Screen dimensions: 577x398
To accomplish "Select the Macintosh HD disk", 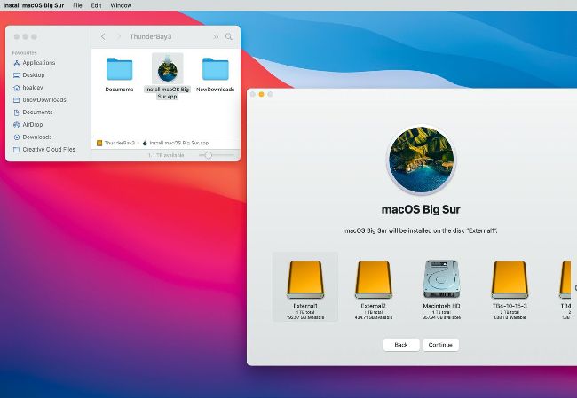I will coord(441,280).
